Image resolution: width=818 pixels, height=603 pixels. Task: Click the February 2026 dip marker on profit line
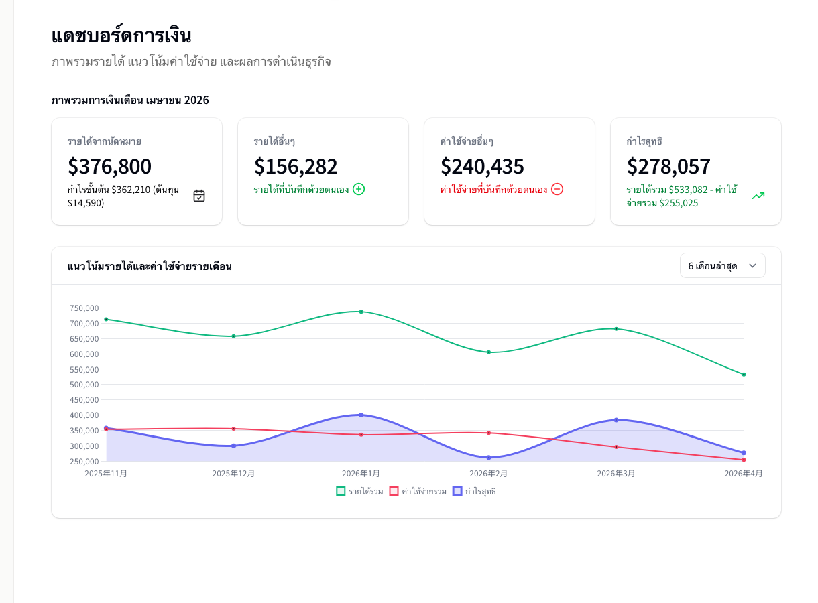[488, 457]
